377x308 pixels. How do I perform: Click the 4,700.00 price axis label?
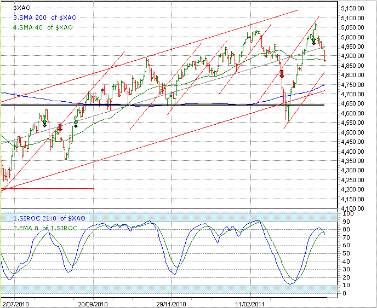[352, 94]
